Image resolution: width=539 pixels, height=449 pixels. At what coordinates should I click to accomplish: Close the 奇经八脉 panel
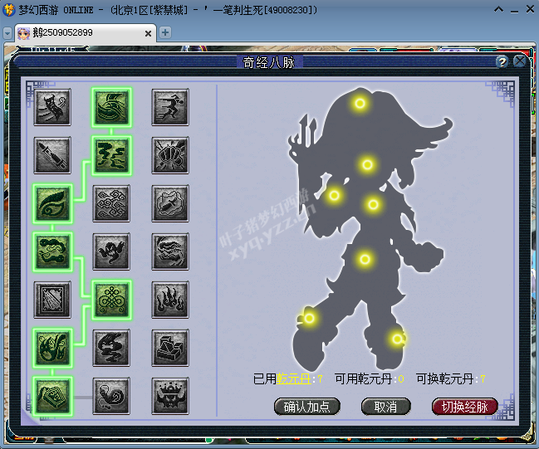520,61
